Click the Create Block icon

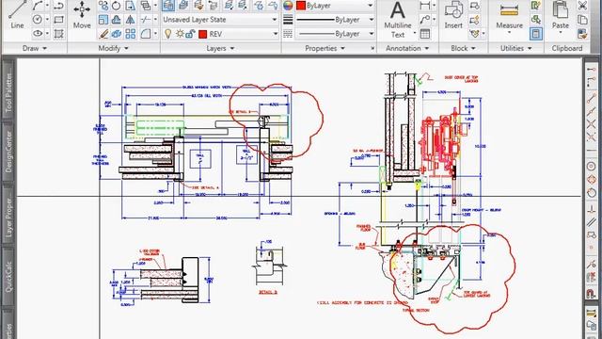(x=475, y=6)
